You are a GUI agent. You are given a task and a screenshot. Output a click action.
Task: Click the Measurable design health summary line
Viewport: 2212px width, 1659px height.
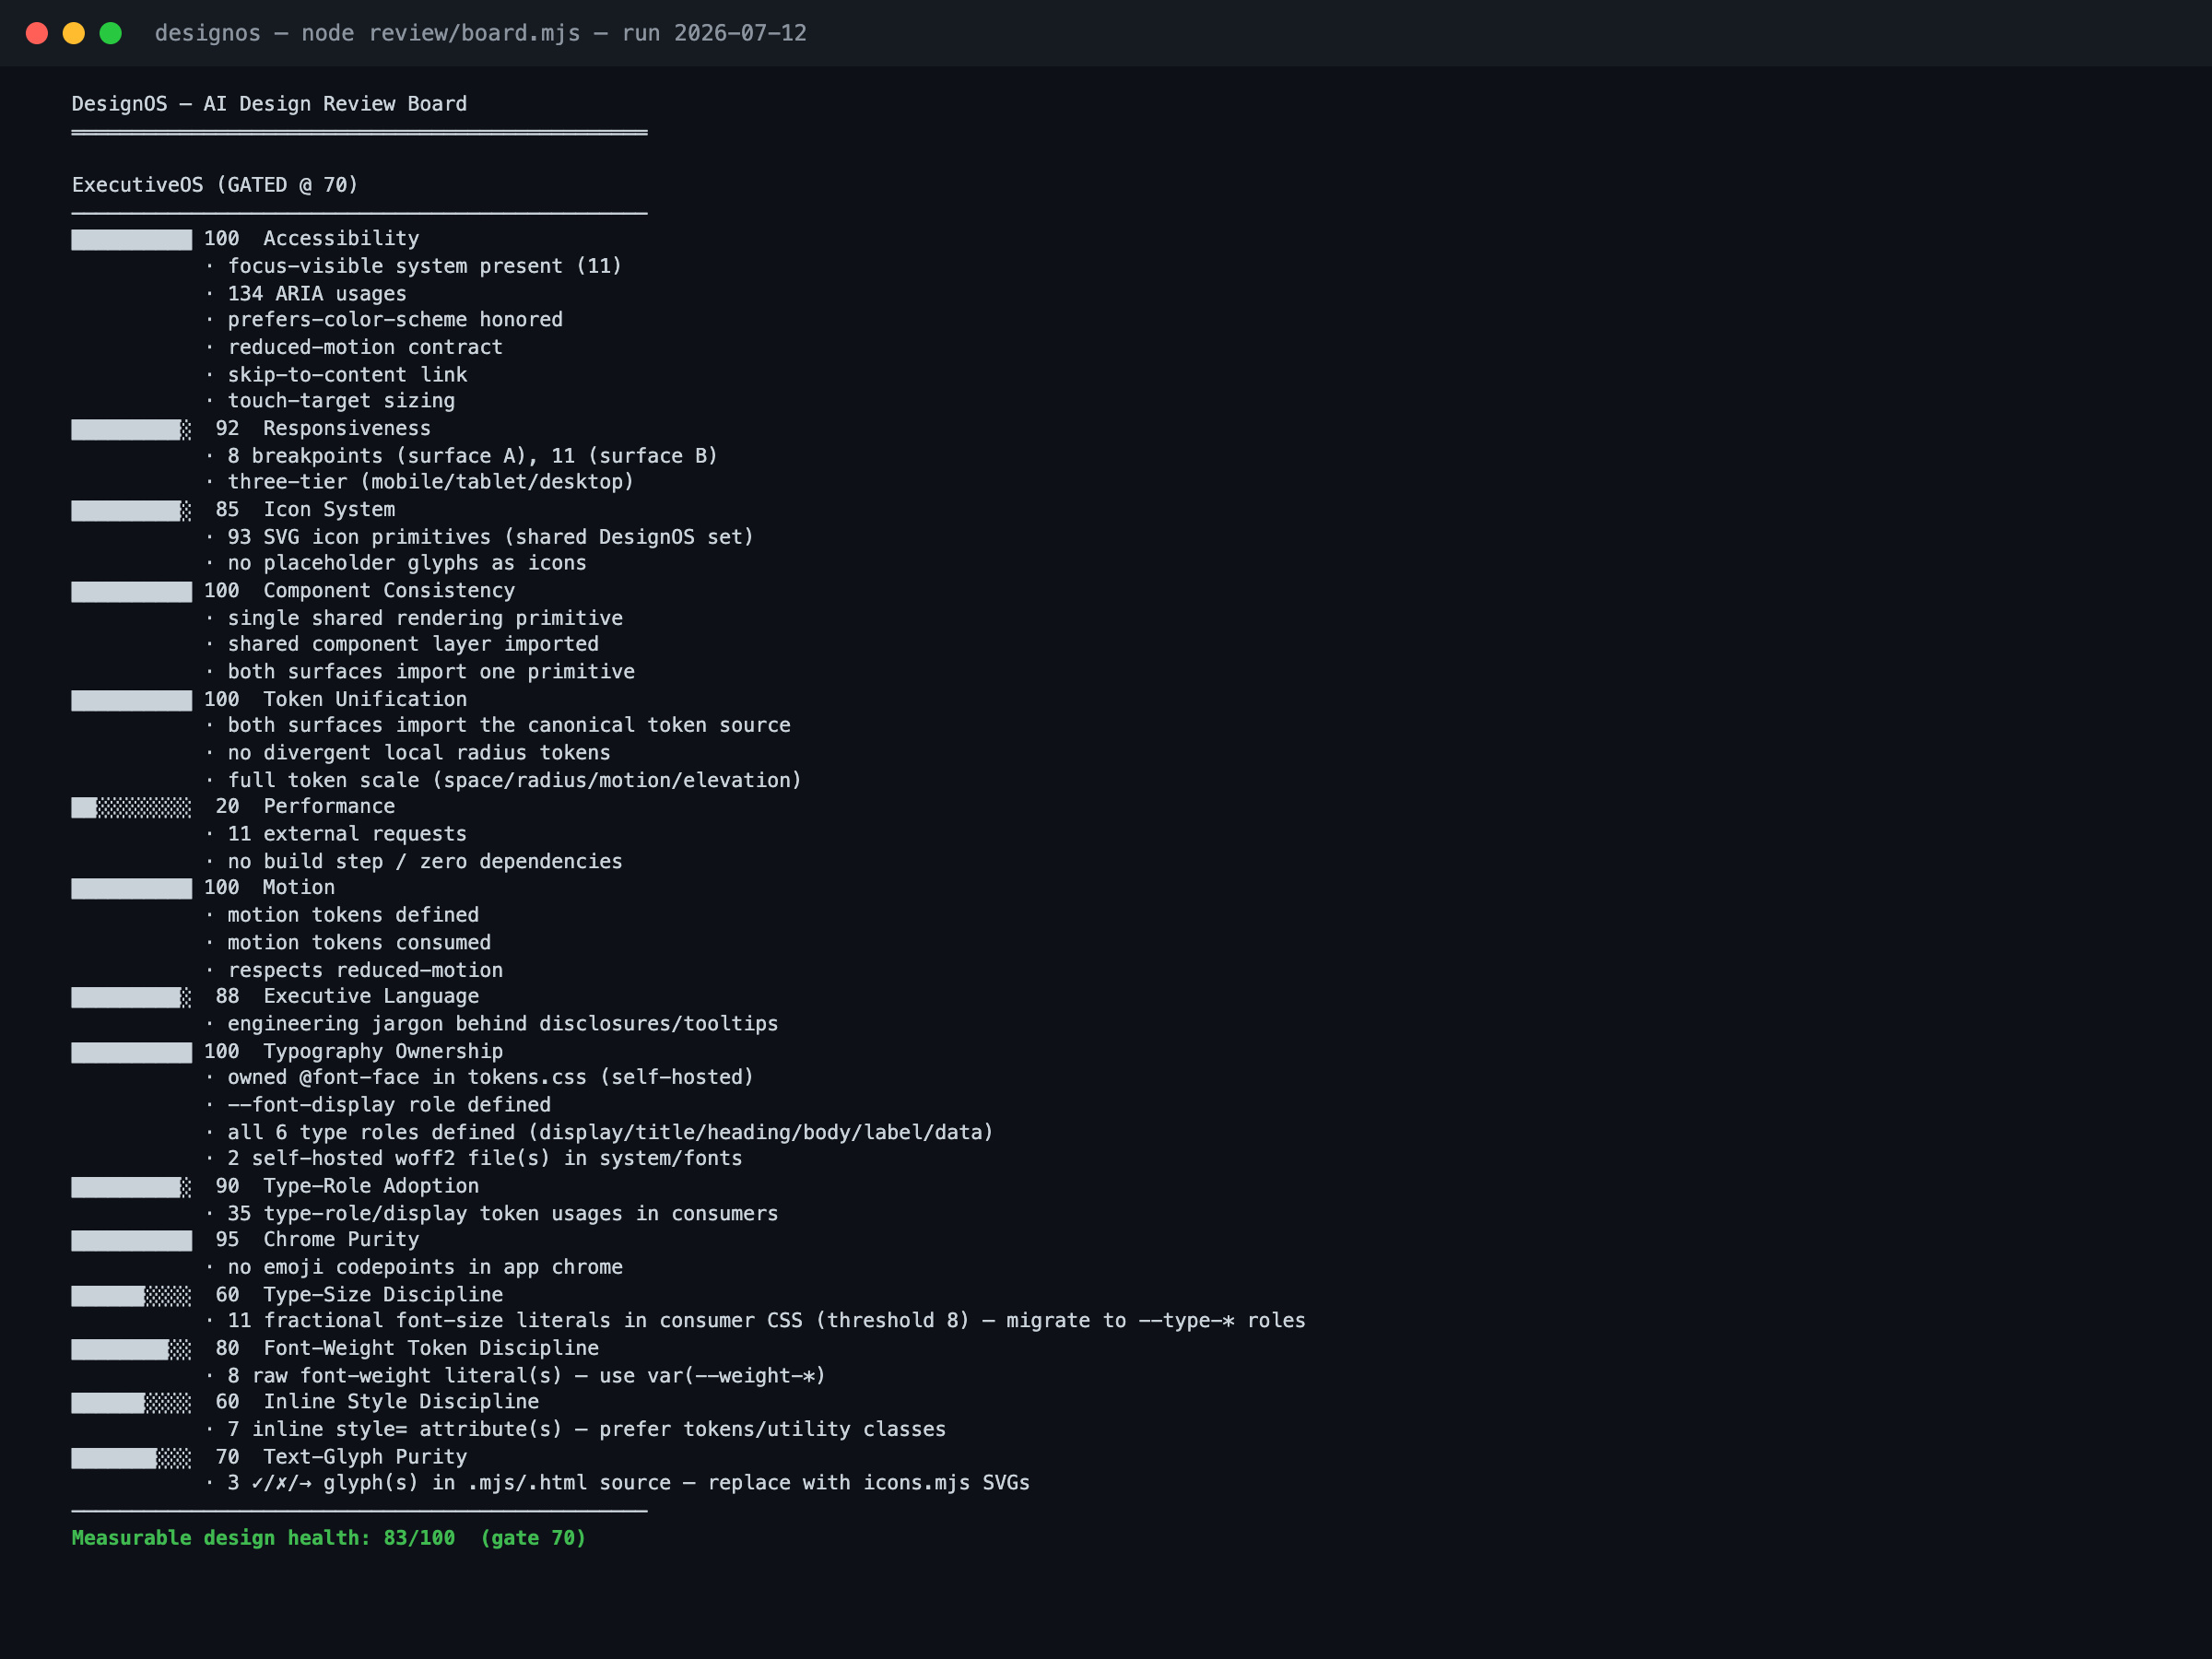[x=329, y=1538]
